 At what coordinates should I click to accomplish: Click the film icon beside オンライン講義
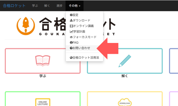[71, 26]
